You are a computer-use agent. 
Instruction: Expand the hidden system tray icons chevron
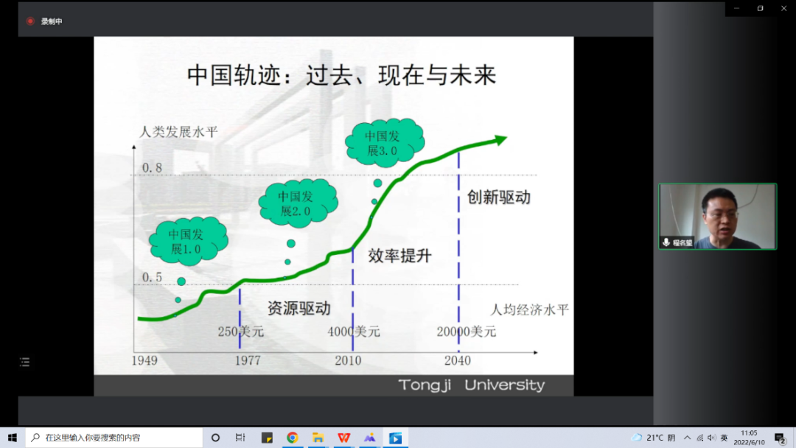point(687,438)
